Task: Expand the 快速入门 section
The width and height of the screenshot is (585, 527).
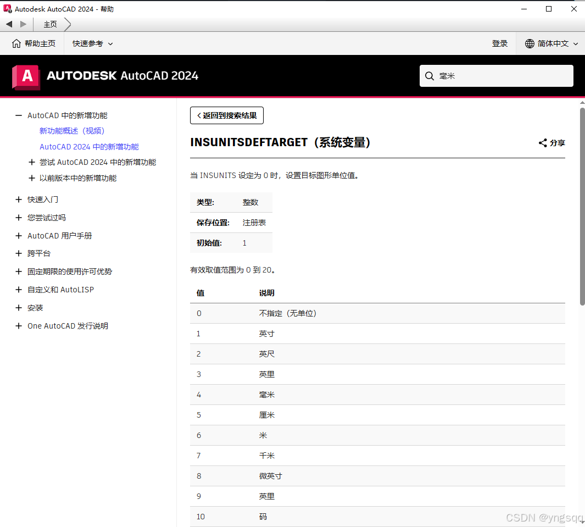Action: coord(19,199)
